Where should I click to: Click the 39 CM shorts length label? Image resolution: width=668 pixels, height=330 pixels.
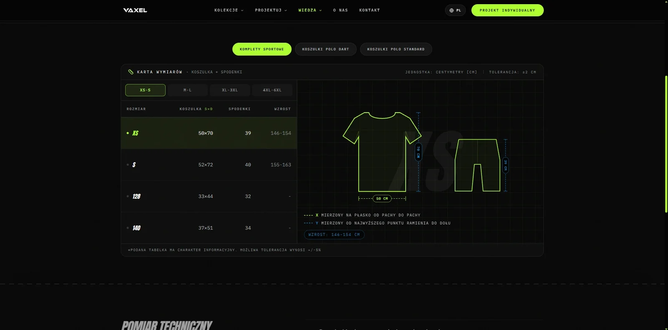505,165
